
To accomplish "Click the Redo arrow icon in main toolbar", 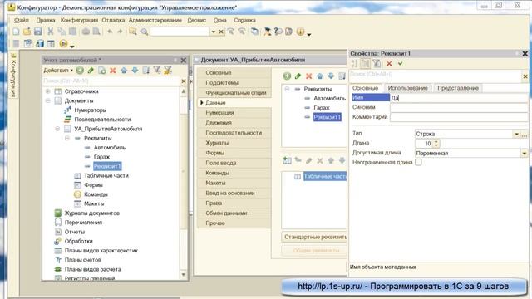I will 120,32.
